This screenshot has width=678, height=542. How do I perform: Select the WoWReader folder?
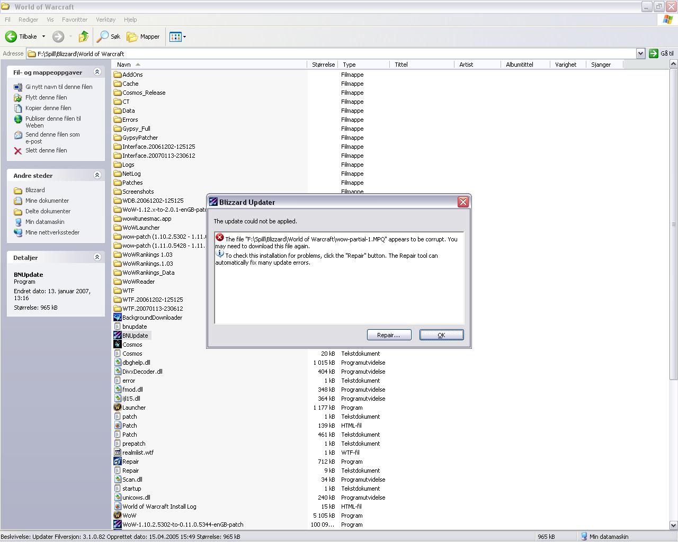134,282
